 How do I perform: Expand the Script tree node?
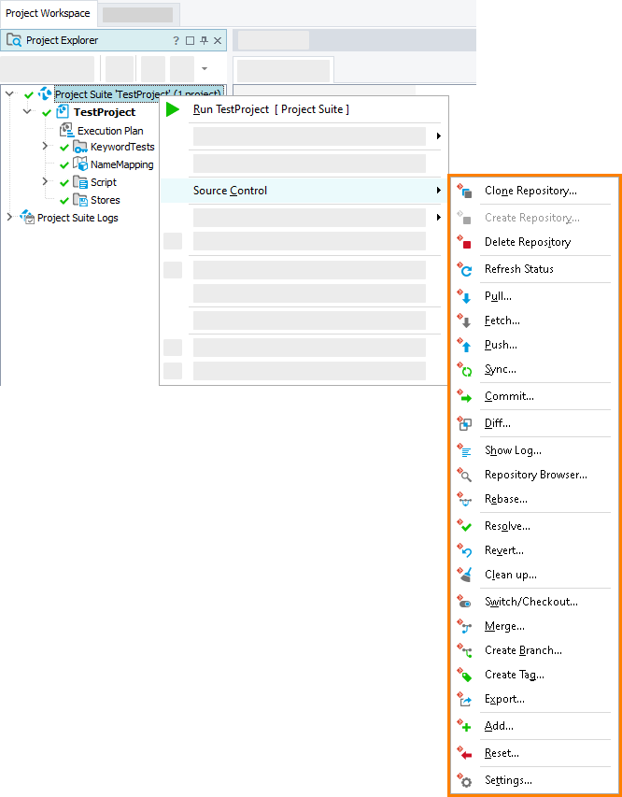pyautogui.click(x=45, y=181)
